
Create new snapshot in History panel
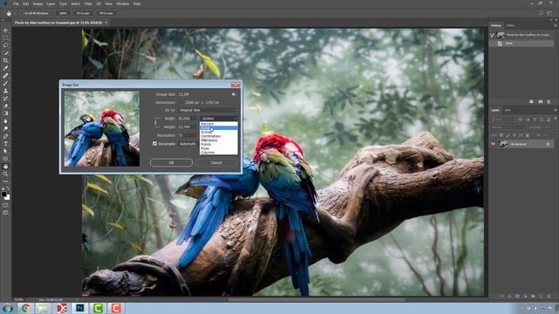pos(540,102)
